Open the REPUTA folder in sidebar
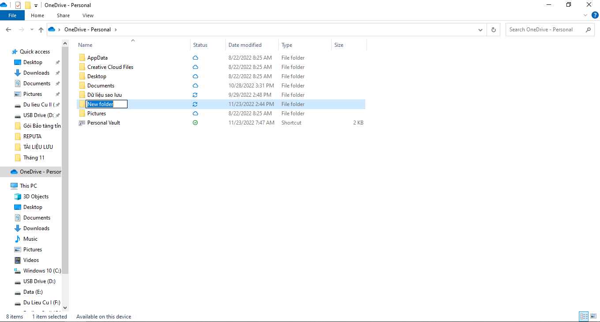The height and width of the screenshot is (322, 600). click(32, 136)
